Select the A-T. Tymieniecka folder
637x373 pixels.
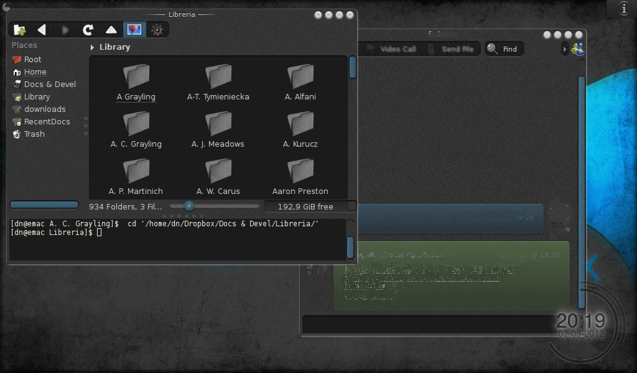[x=218, y=83]
